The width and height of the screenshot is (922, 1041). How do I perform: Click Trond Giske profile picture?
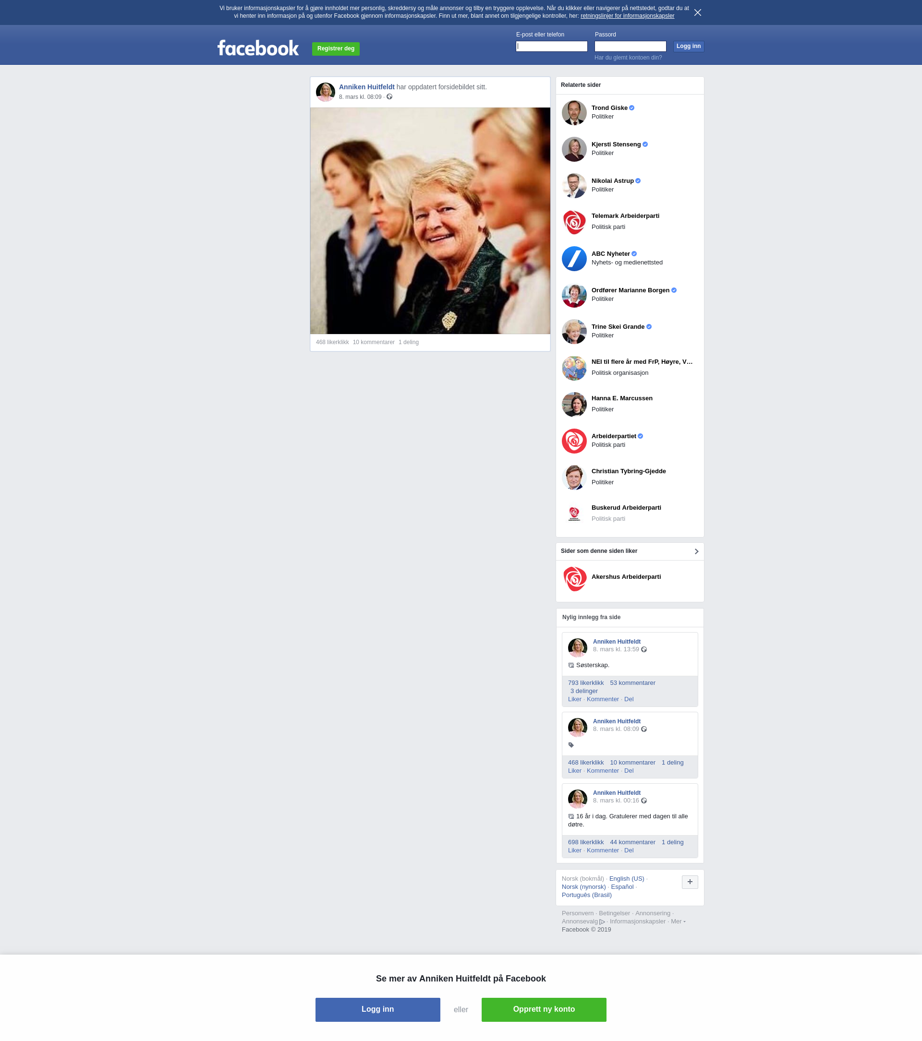[574, 113]
